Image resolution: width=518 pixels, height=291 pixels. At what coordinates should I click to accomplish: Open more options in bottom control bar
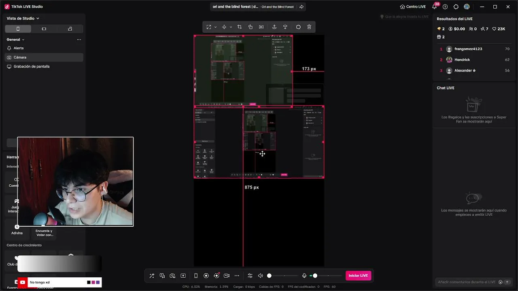pyautogui.click(x=237, y=276)
